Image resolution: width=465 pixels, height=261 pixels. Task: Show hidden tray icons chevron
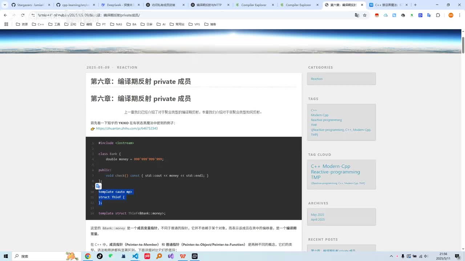click(x=392, y=256)
